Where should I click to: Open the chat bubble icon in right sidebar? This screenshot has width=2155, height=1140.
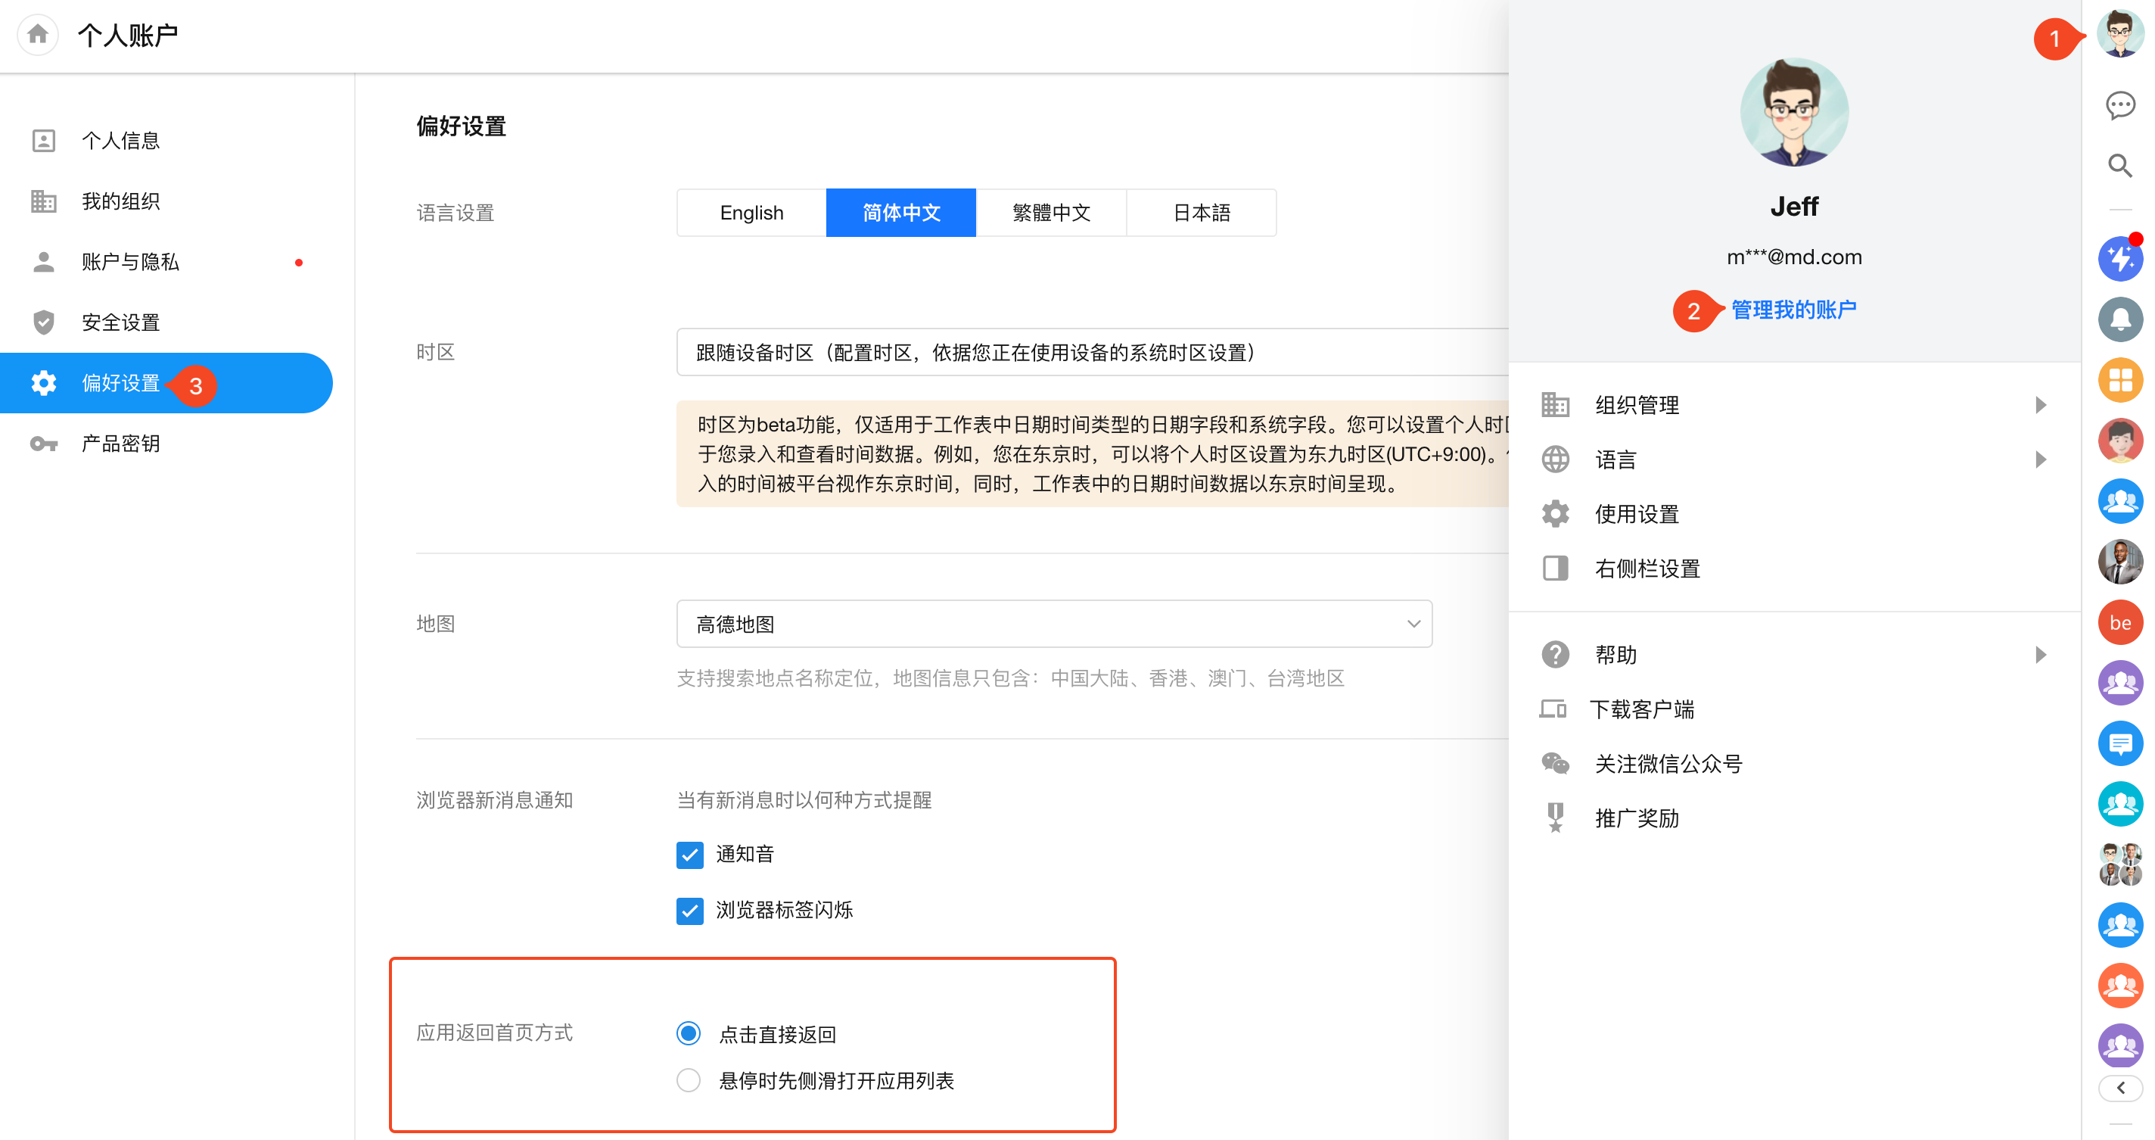pyautogui.click(x=2120, y=105)
